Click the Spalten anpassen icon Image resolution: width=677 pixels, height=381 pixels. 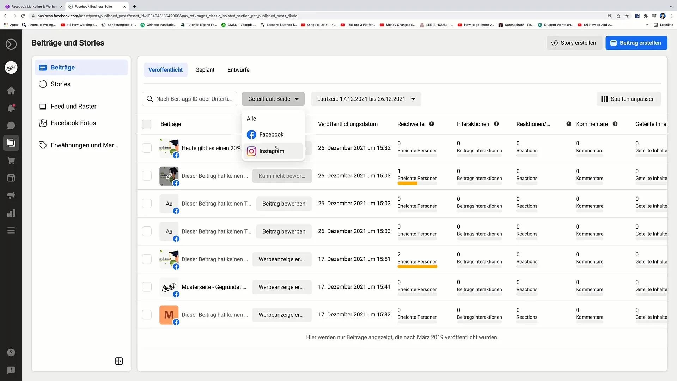tap(605, 99)
